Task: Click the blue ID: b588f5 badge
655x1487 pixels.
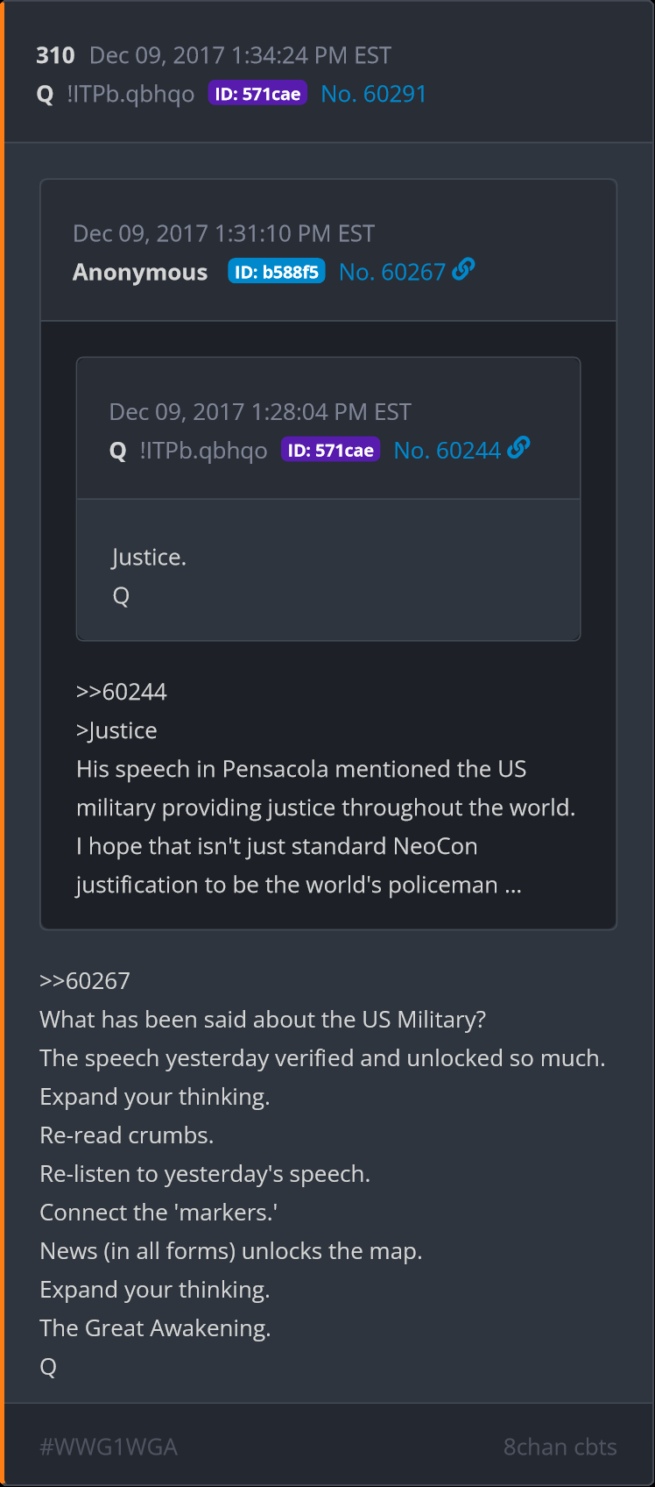Action: pos(276,272)
